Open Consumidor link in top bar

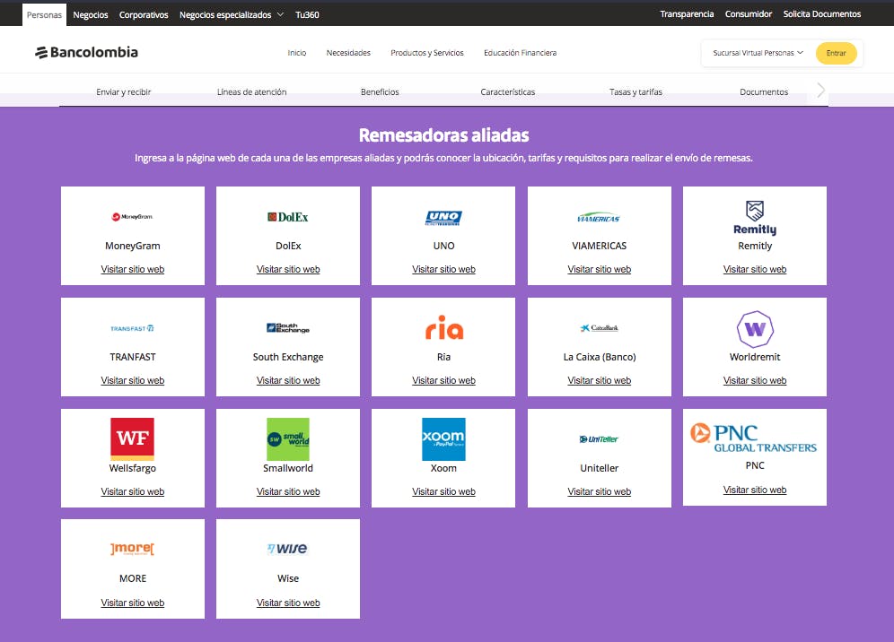(x=748, y=14)
